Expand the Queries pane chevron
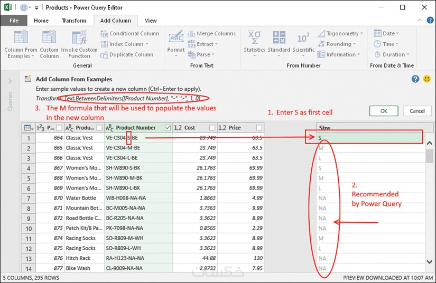The width and height of the screenshot is (436, 283). coord(10,81)
